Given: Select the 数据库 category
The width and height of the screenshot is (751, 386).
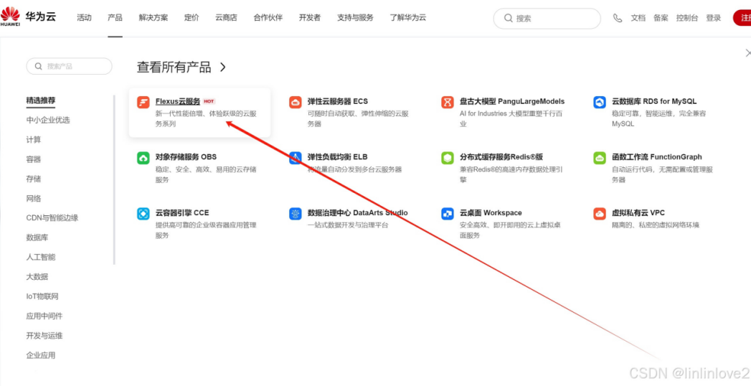Looking at the screenshot, I should pos(37,237).
